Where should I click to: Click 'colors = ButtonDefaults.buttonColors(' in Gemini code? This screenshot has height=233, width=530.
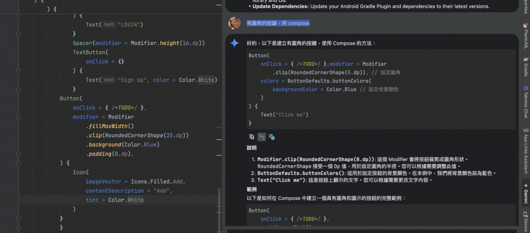tap(316, 81)
